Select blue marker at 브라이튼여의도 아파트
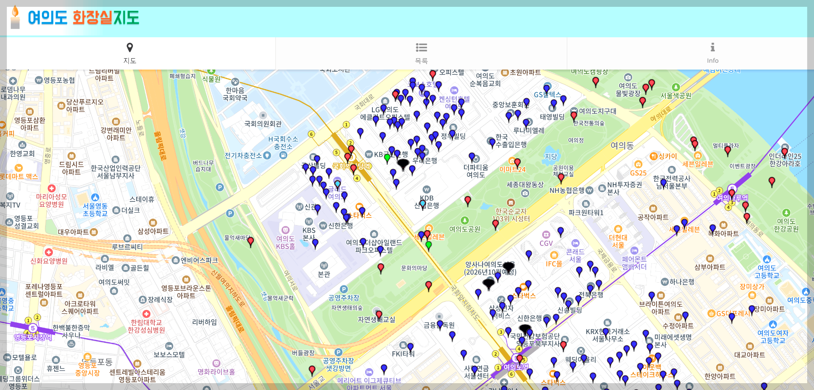814x390 pixels. point(651,296)
